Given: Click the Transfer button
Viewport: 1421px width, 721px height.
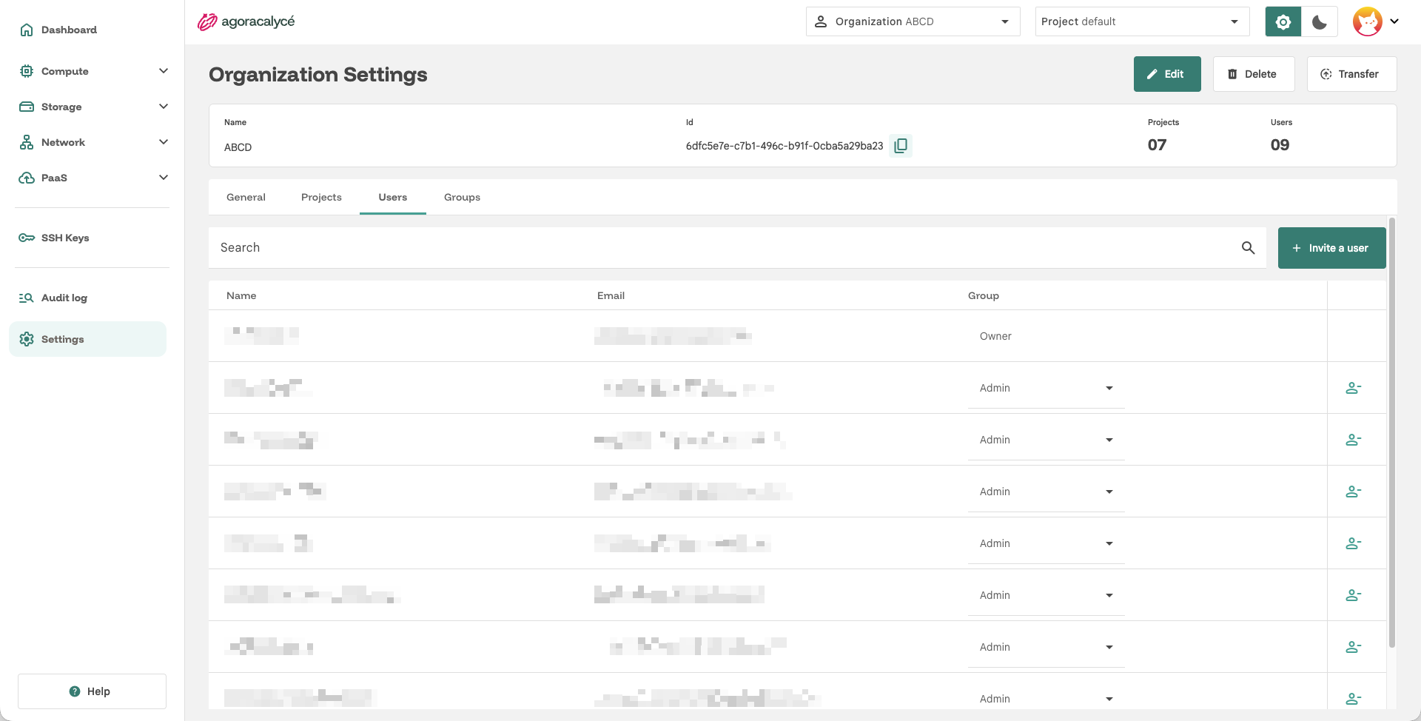Looking at the screenshot, I should point(1351,74).
